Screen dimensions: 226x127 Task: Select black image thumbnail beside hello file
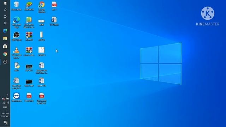[29, 68]
